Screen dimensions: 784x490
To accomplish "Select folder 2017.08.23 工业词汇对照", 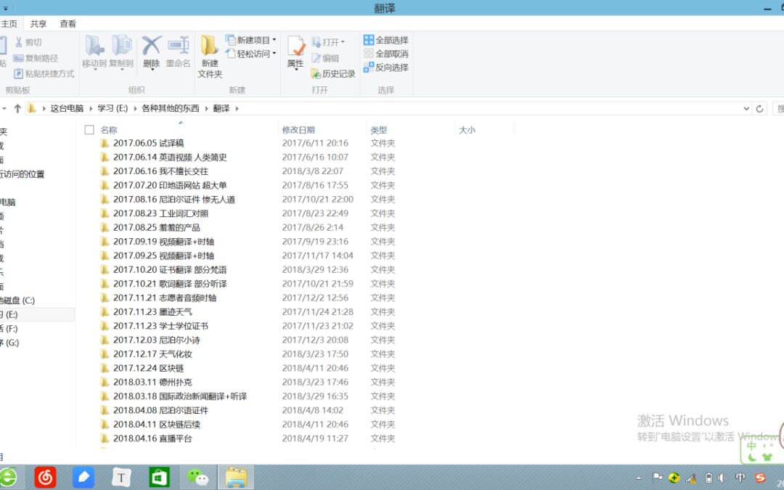I will (x=160, y=213).
